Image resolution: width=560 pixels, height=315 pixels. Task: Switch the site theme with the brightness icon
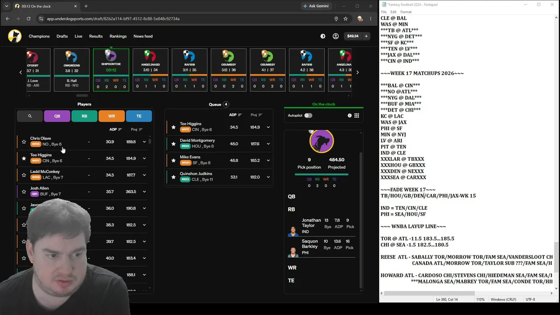(323, 36)
